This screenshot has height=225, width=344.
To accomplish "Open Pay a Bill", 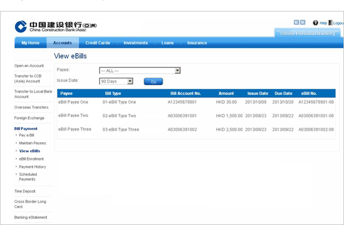I will 26,135.
